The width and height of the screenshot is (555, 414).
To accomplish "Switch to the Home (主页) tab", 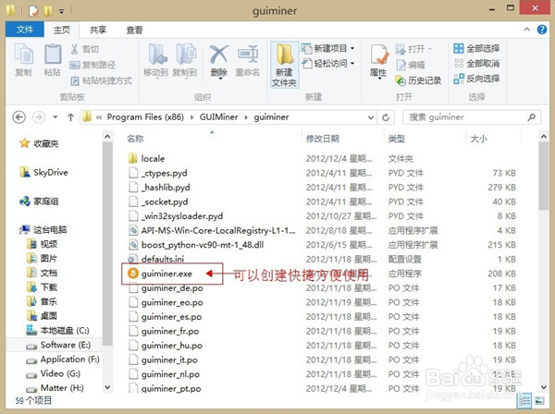I will tap(62, 30).
